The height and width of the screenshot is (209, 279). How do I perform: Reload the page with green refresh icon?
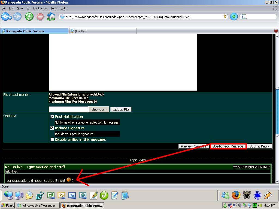pos(29,17)
